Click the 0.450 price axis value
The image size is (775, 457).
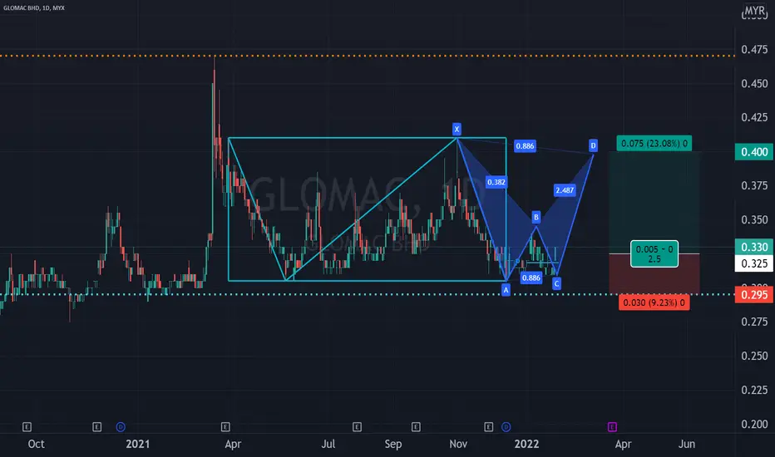tap(754, 83)
